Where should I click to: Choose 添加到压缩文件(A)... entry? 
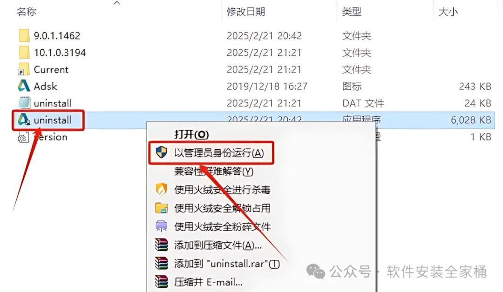point(218,245)
